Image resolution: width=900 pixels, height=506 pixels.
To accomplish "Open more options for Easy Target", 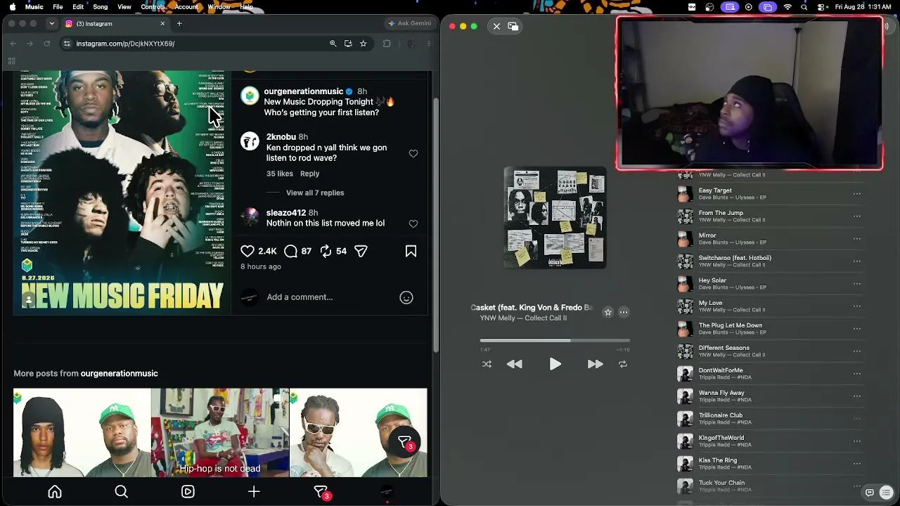I will pos(857,194).
